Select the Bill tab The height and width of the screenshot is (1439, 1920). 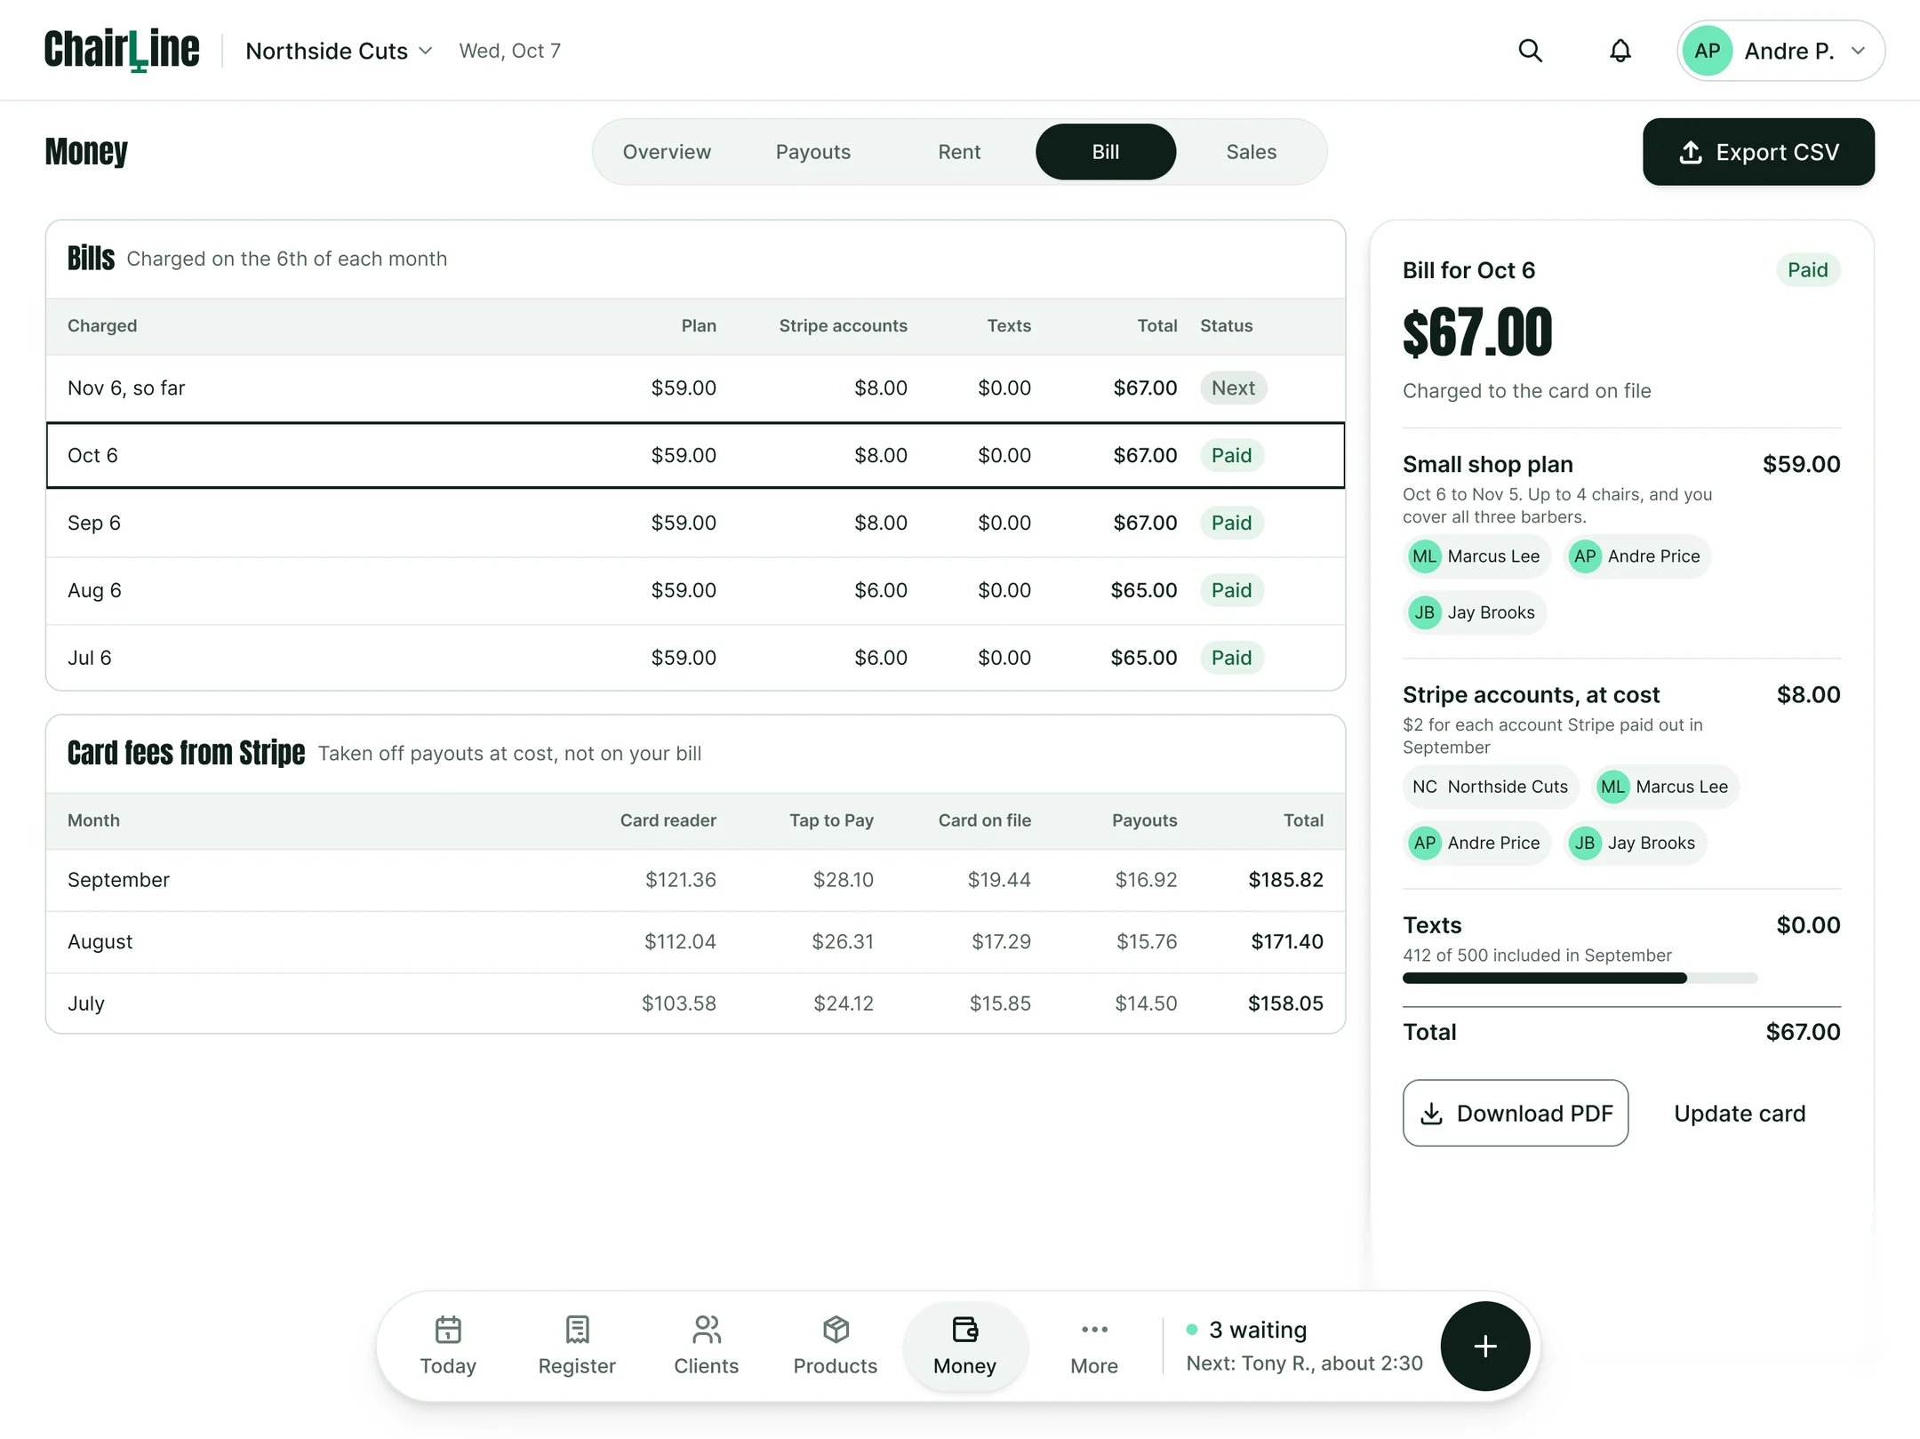tap(1105, 152)
